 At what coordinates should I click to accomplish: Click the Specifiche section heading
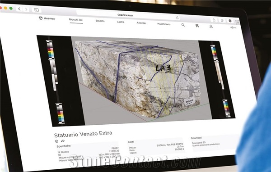click(x=64, y=146)
